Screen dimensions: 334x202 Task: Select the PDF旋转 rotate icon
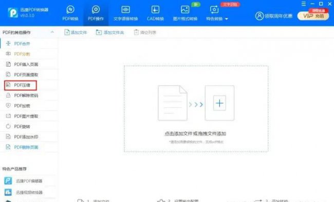8,126
